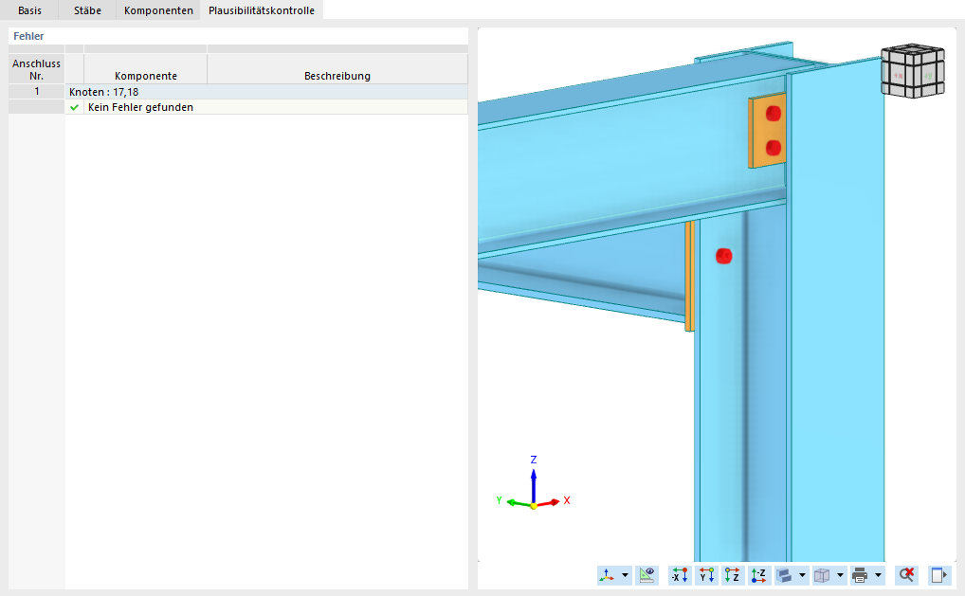Open the print options dropdown arrow
Viewport: 965px width, 596px height.
click(x=878, y=575)
